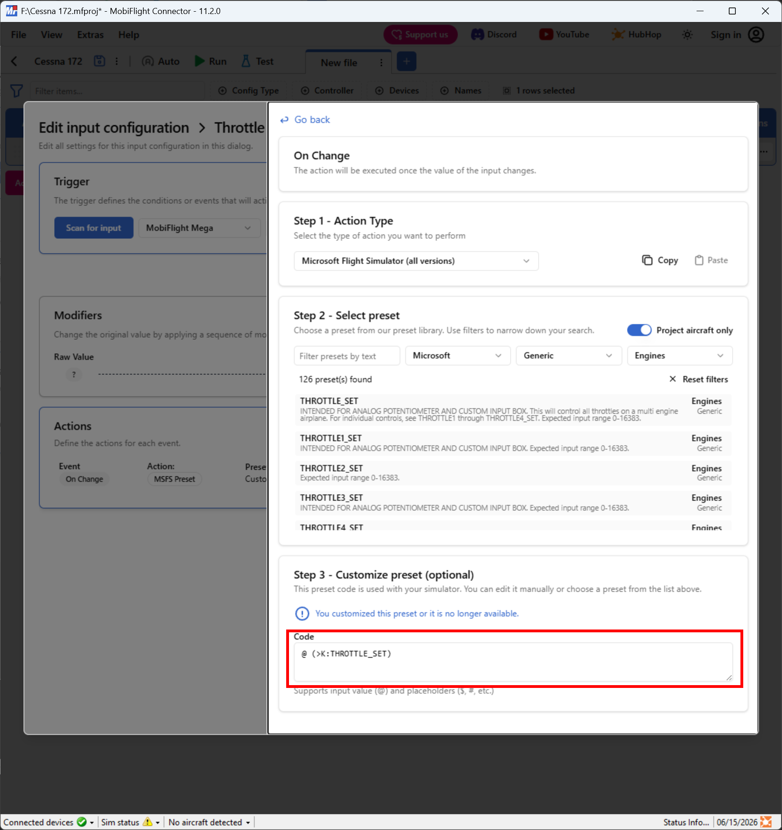Open the View menu
782x830 pixels.
tap(51, 35)
